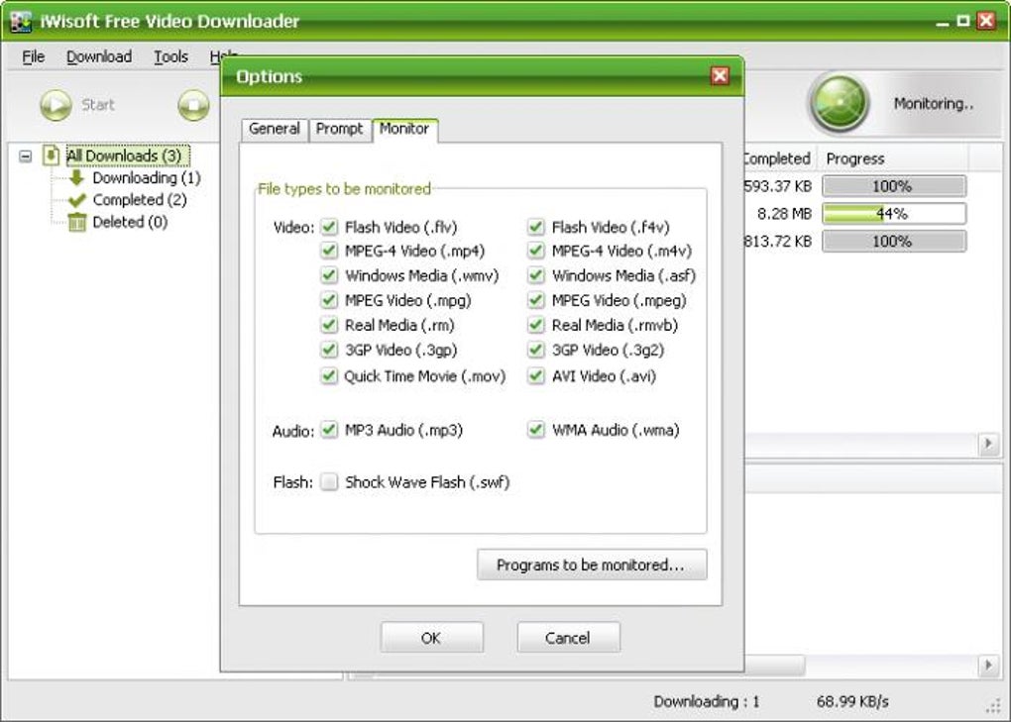Click the Completed checkmark icon in tree

pos(76,200)
